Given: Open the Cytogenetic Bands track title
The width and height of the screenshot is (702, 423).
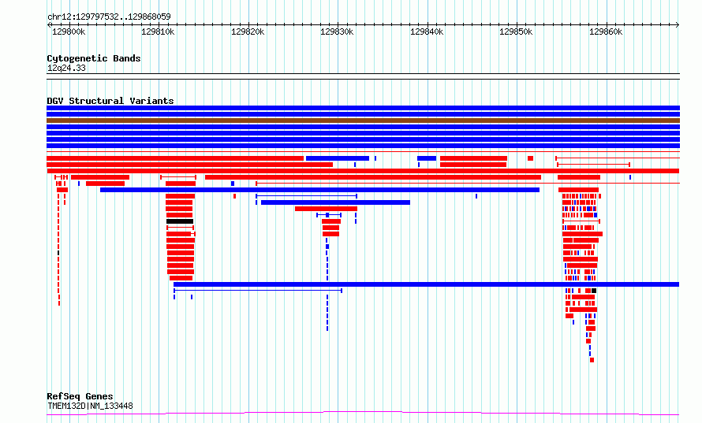Looking at the screenshot, I should pos(94,58).
